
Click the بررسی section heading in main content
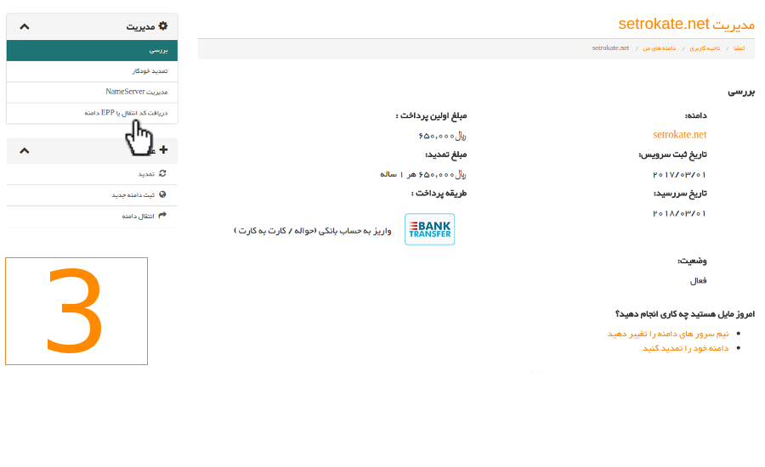tap(741, 92)
